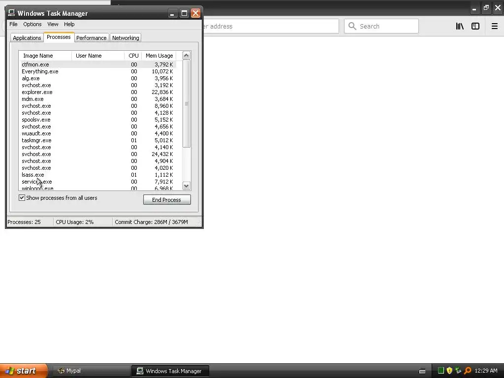Click the process list scroll up arrow
Screen dimensions: 504x378
187,55
